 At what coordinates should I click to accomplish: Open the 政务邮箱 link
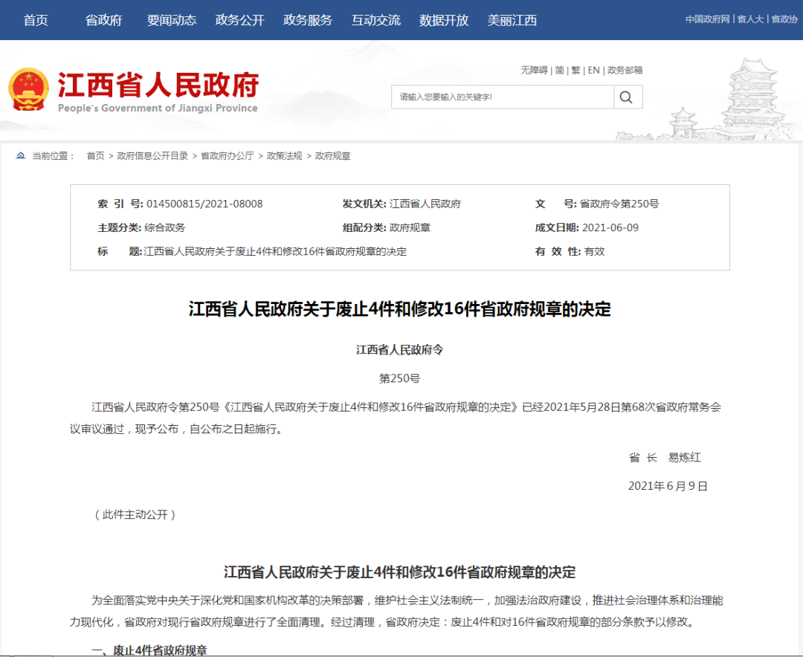click(625, 70)
